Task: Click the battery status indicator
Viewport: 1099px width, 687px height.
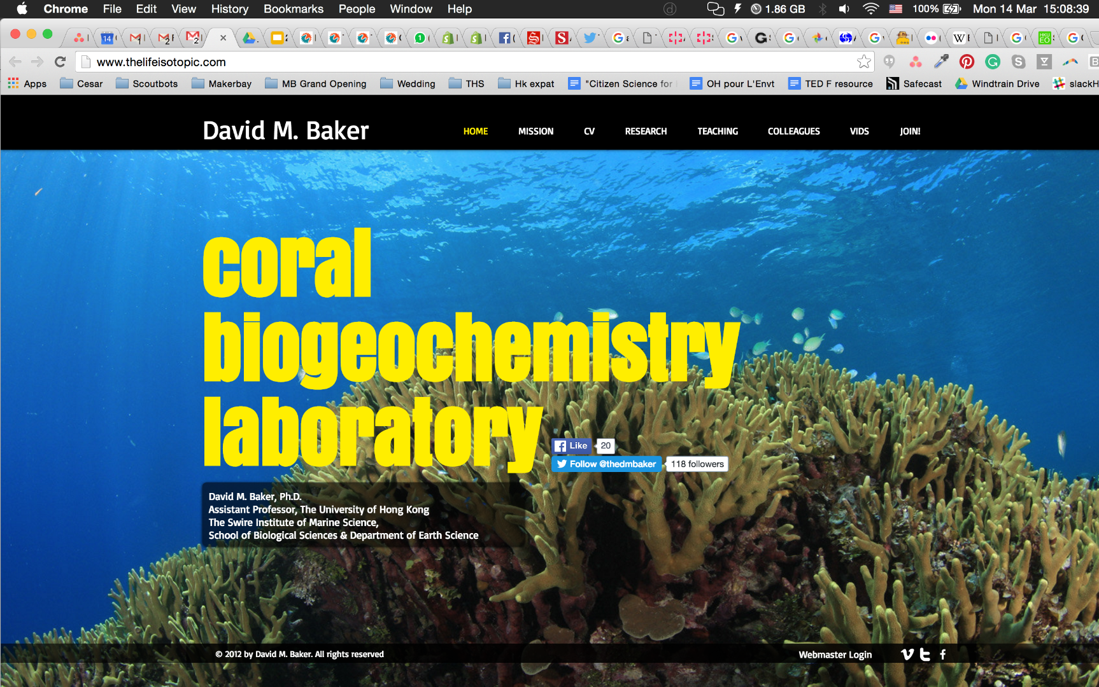Action: pyautogui.click(x=937, y=9)
